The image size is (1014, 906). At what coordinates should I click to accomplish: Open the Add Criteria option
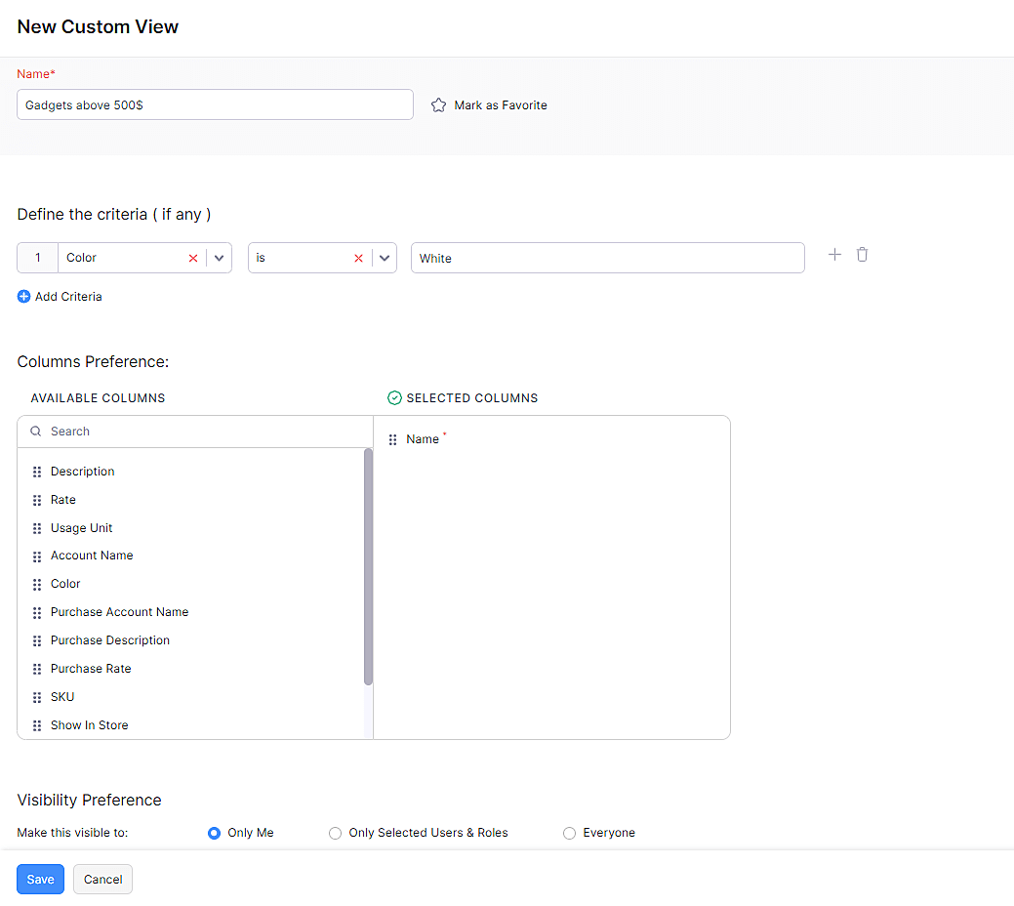[60, 296]
